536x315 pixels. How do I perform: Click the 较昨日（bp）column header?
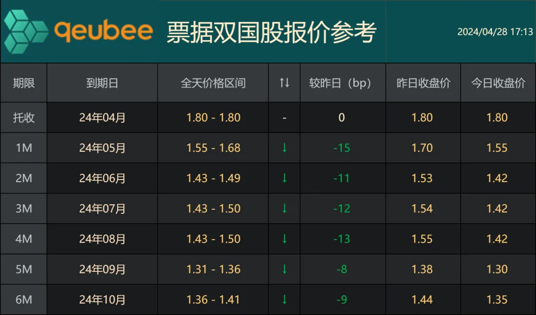341,83
